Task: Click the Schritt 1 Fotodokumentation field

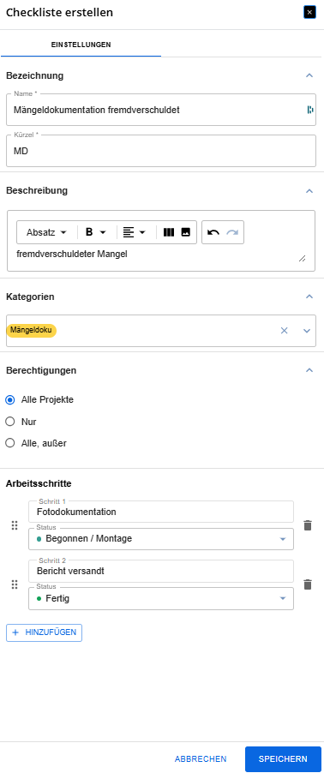Action: click(161, 512)
